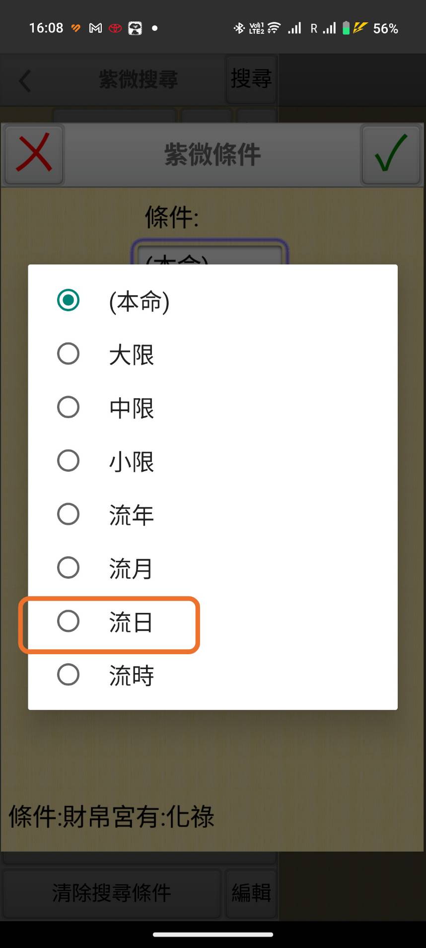Choose the 中限 radio option
Viewport: 426px width, 948px height.
[69, 407]
